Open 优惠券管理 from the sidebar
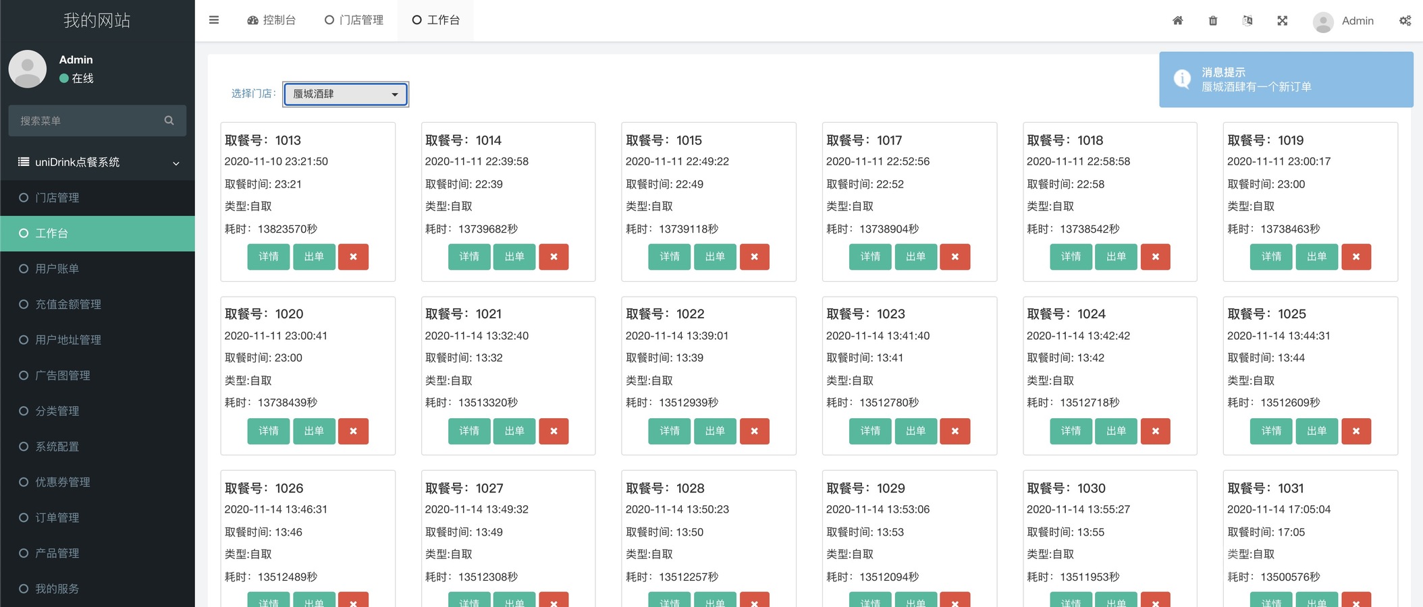1423x607 pixels. coord(63,482)
